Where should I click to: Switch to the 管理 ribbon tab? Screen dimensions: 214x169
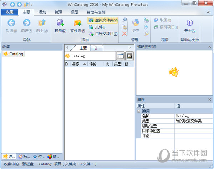[x=58, y=12]
